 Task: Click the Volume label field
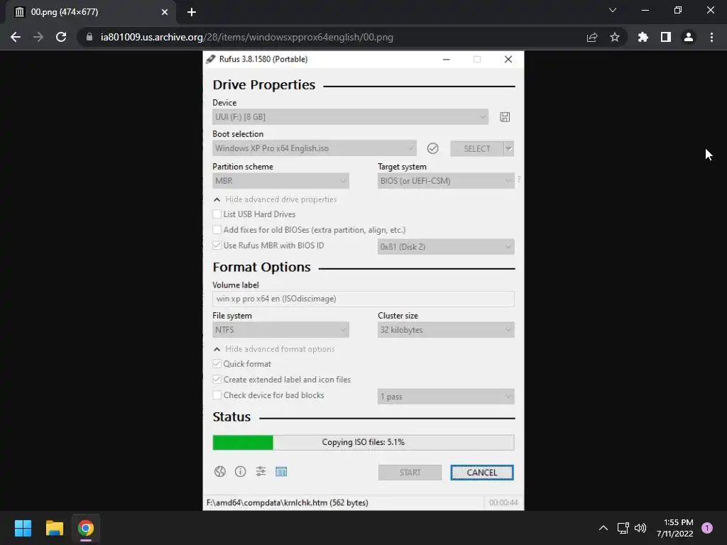pyautogui.click(x=363, y=299)
